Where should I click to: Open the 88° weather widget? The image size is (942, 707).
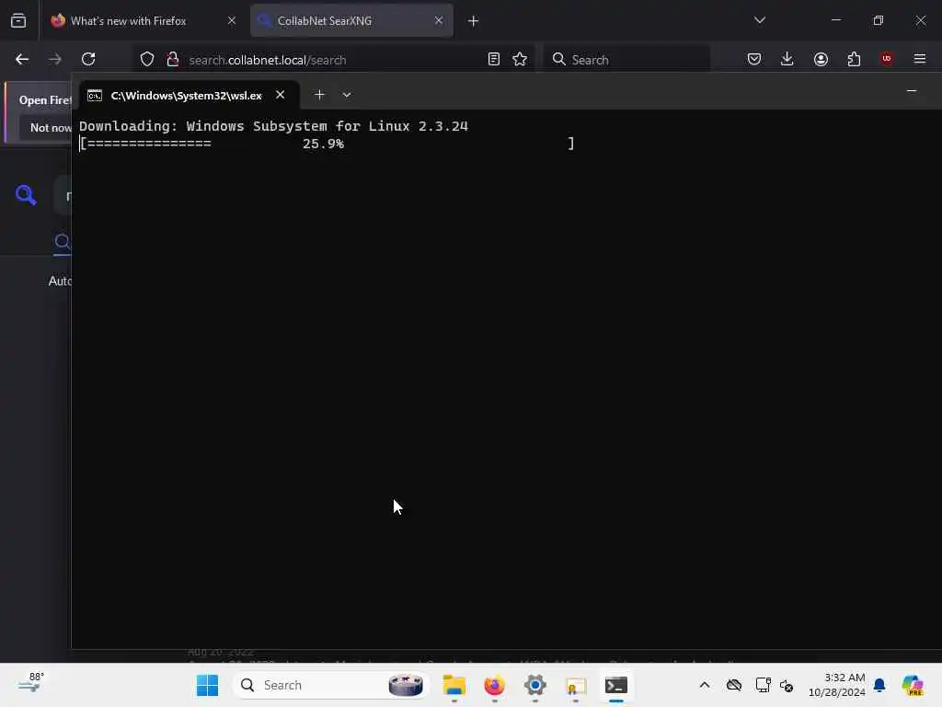(x=30, y=683)
